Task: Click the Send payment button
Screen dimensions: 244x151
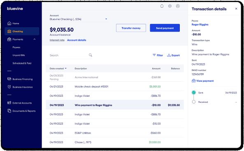Action: point(165,28)
